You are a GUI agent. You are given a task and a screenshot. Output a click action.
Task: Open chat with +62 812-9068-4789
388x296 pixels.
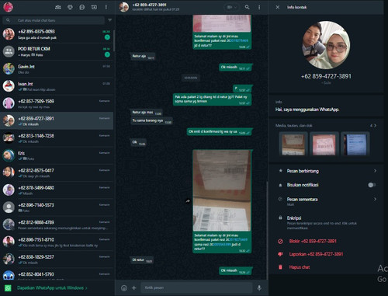point(57,225)
